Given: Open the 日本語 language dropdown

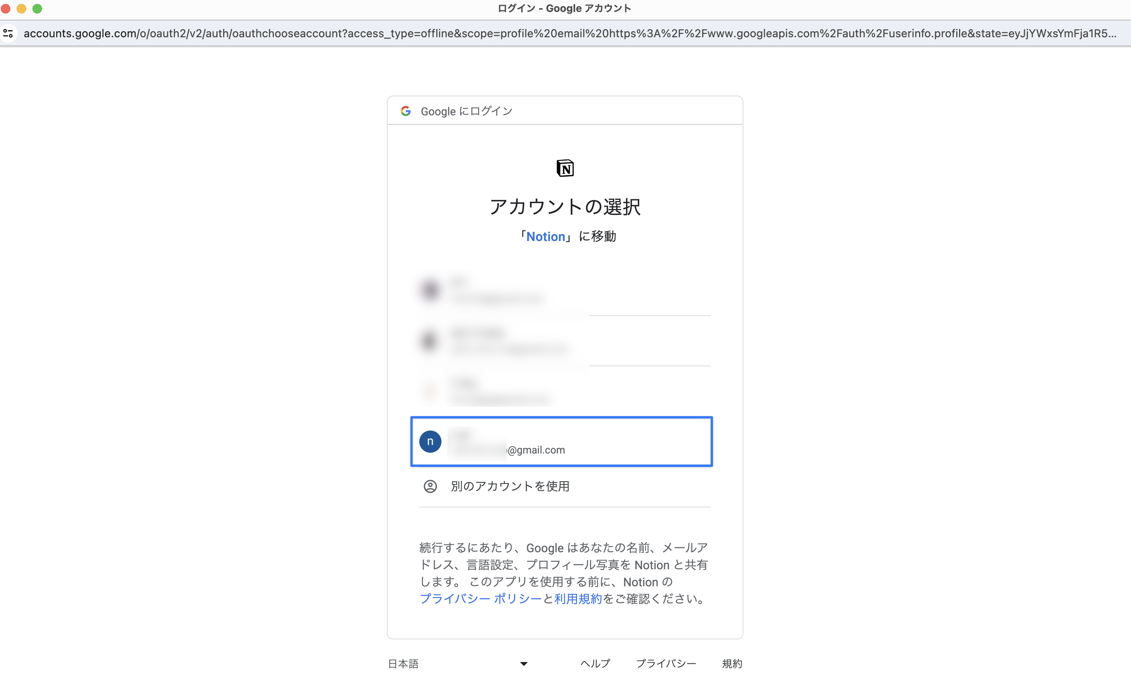Looking at the screenshot, I should pos(458,664).
